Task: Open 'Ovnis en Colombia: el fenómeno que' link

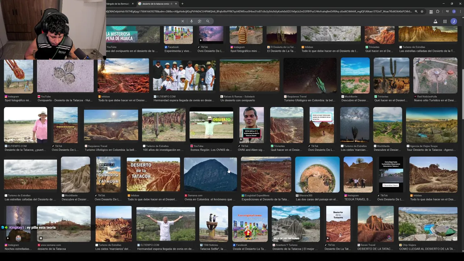Action: click(210, 199)
